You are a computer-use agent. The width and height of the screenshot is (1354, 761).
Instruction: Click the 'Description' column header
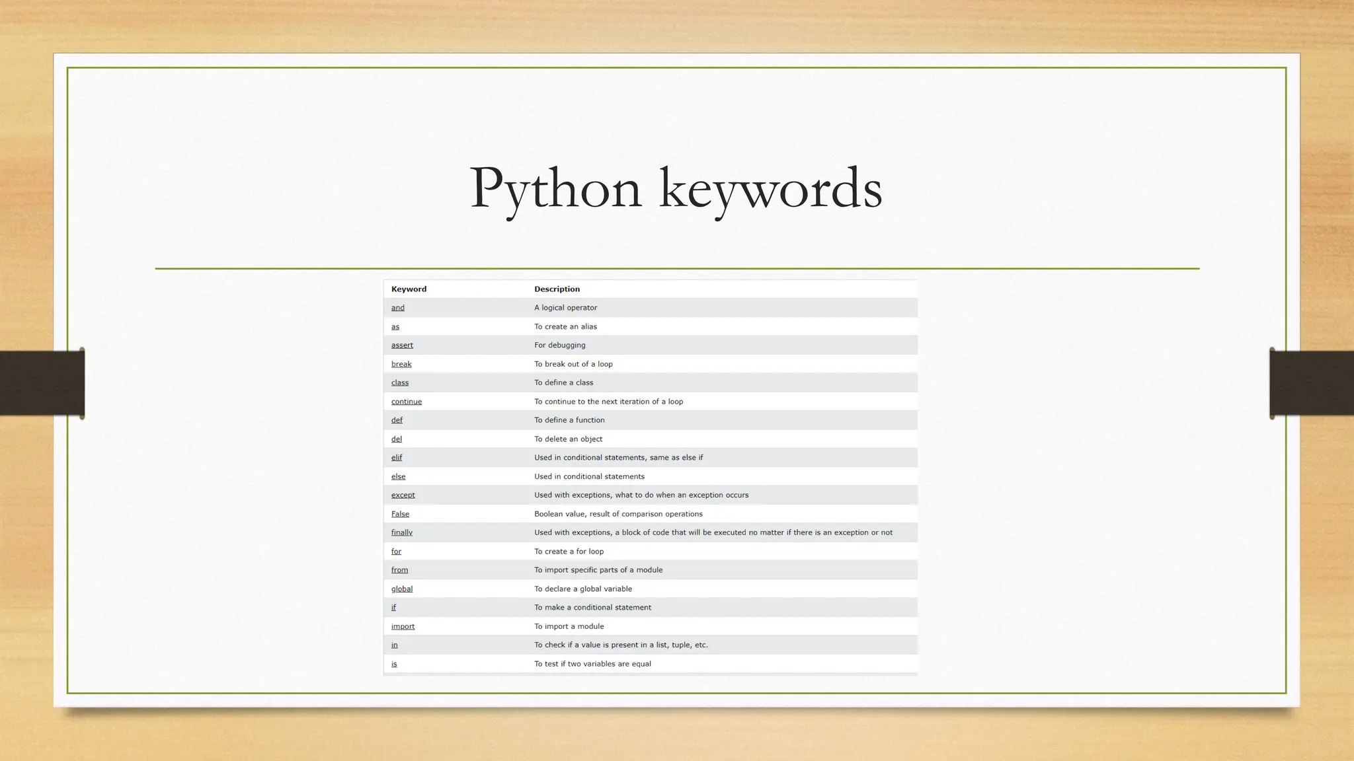pyautogui.click(x=557, y=289)
